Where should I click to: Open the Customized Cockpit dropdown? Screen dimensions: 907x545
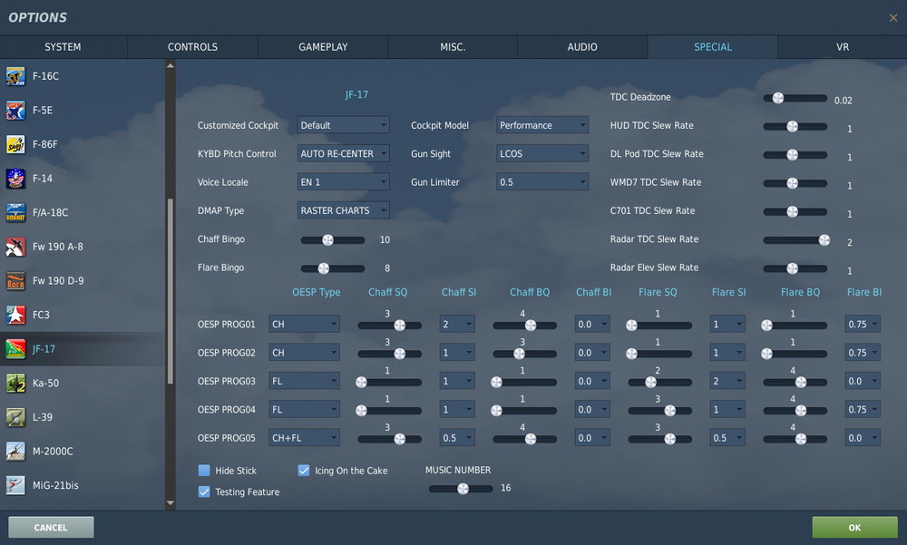(x=343, y=125)
